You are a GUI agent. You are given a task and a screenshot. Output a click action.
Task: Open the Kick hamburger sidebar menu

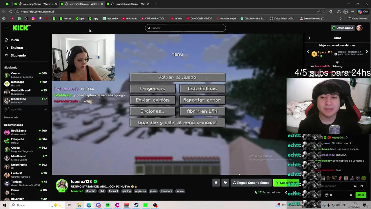coord(7,28)
